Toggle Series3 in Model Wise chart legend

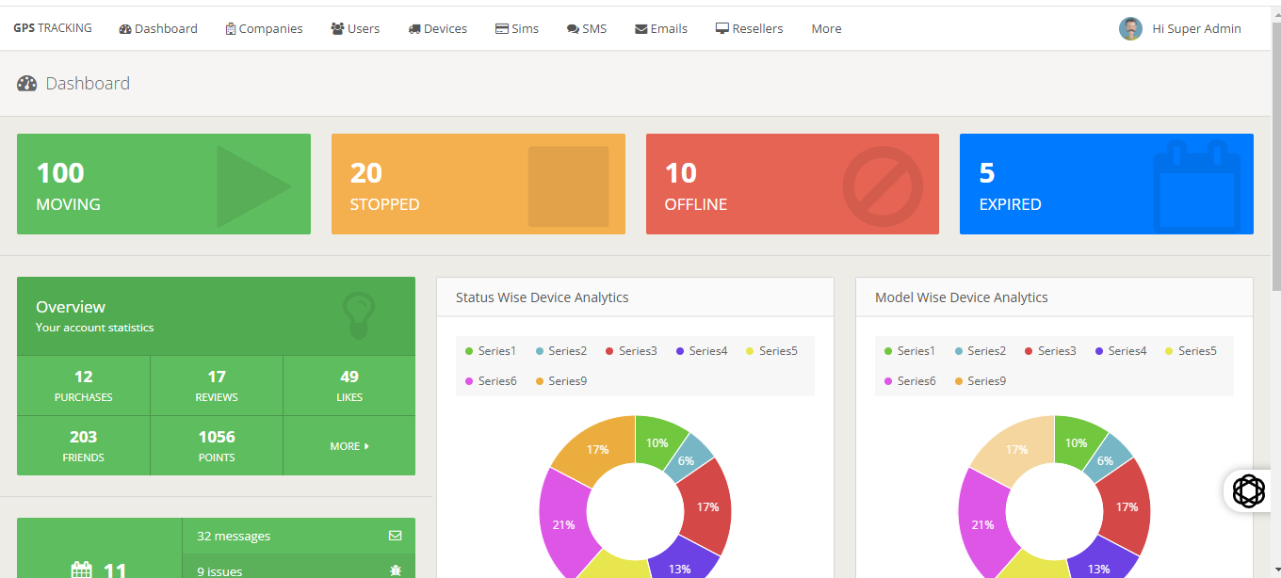(1050, 351)
